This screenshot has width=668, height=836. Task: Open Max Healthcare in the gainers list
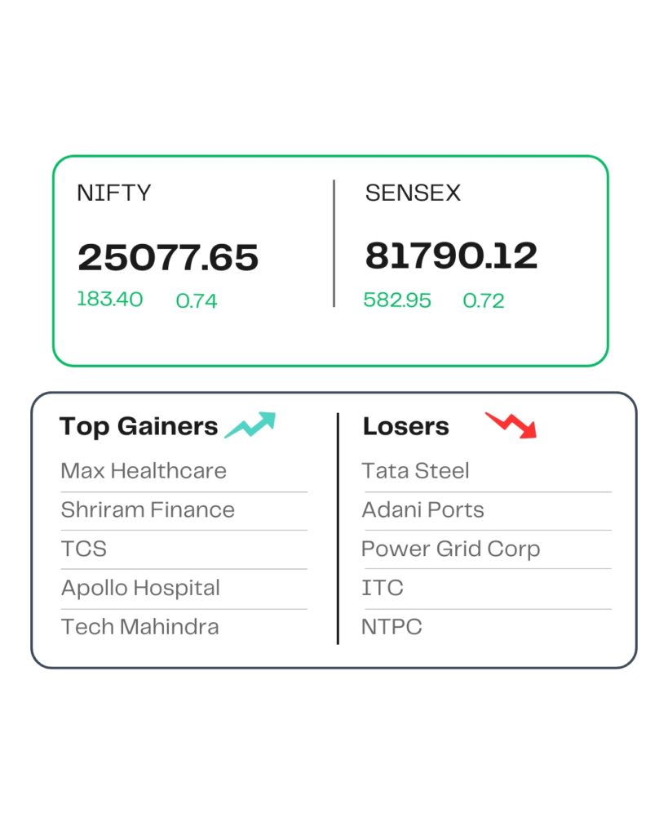coord(144,471)
